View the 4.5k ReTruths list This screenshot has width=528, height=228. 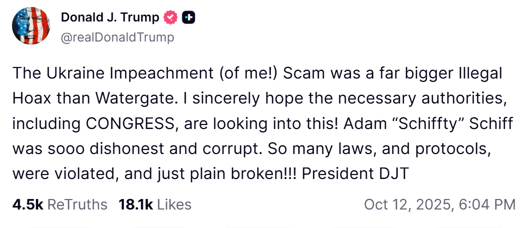60,204
